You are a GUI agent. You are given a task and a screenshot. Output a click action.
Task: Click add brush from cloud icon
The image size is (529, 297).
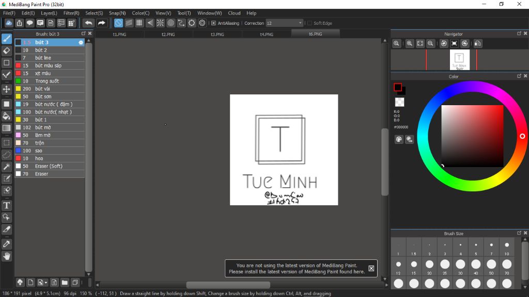point(20,282)
